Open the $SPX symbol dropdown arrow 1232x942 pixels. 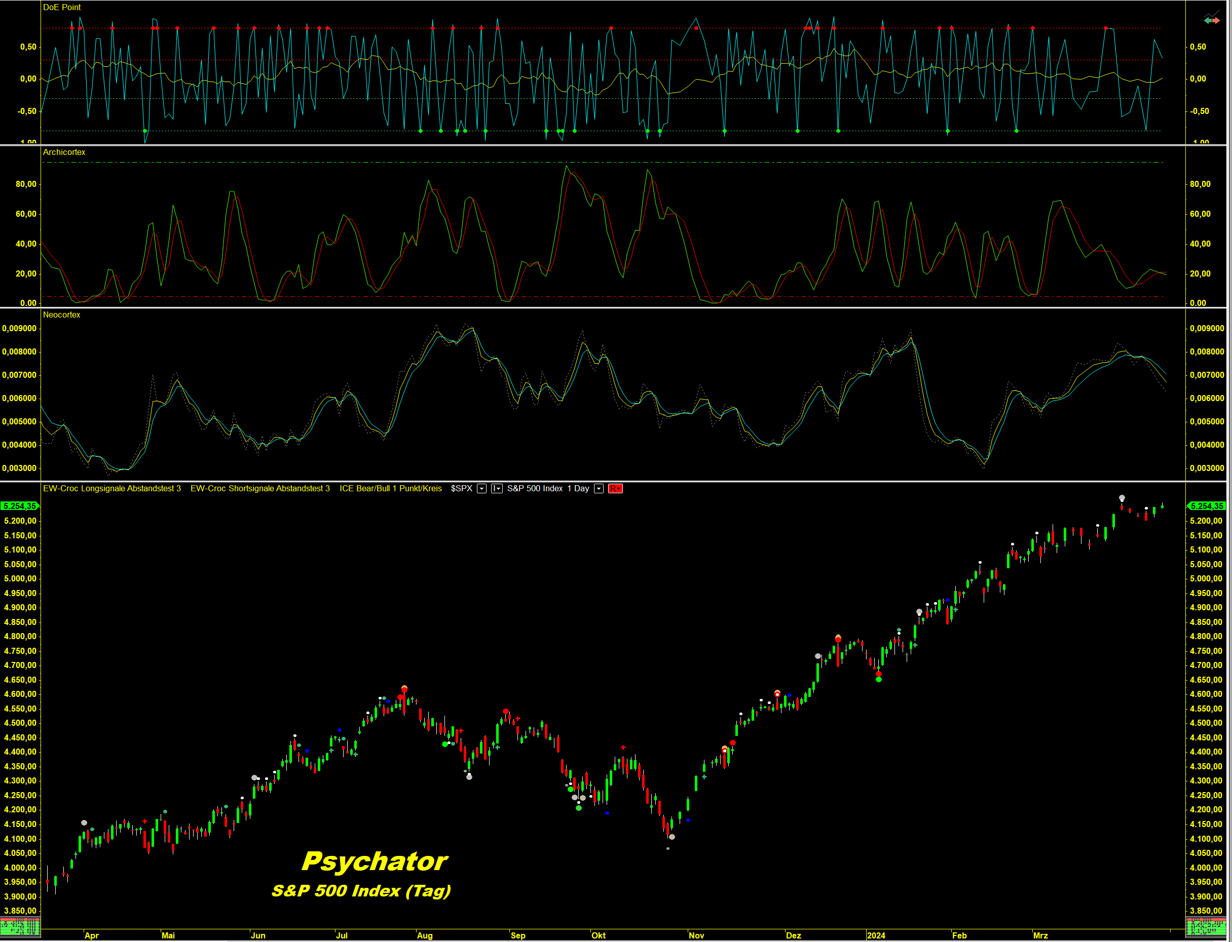[481, 488]
